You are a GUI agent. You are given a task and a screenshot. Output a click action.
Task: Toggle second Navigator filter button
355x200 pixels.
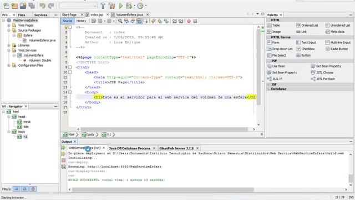click(24, 189)
